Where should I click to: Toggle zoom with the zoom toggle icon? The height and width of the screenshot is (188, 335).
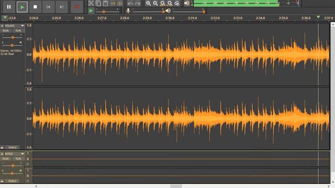(177, 3)
